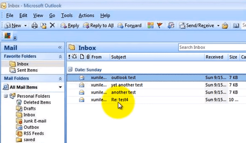Delete the selected message with the X icon
Image resolution: width=246 pixels, height=143 pixels.
click(x=52, y=25)
